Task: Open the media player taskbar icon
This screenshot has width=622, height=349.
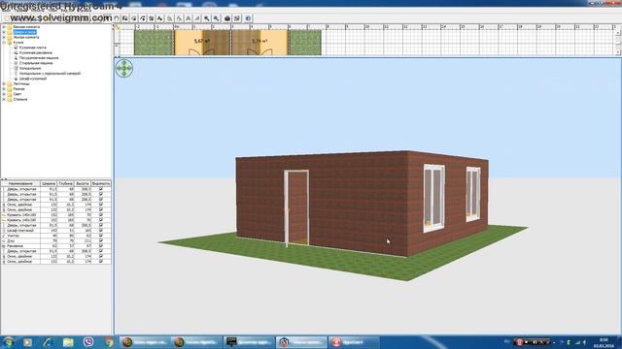Action: [27, 342]
